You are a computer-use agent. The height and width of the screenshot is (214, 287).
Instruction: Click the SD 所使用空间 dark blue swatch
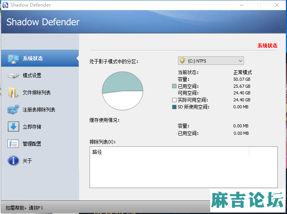174,107
